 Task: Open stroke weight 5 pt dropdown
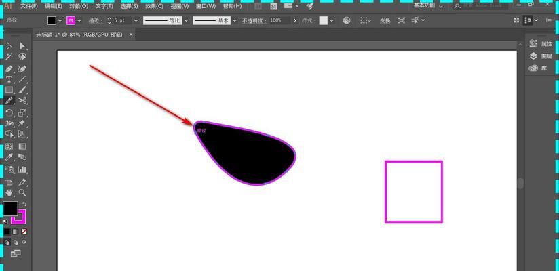136,20
